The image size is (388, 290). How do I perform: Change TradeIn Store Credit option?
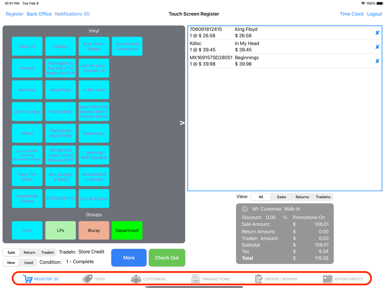tap(91, 252)
